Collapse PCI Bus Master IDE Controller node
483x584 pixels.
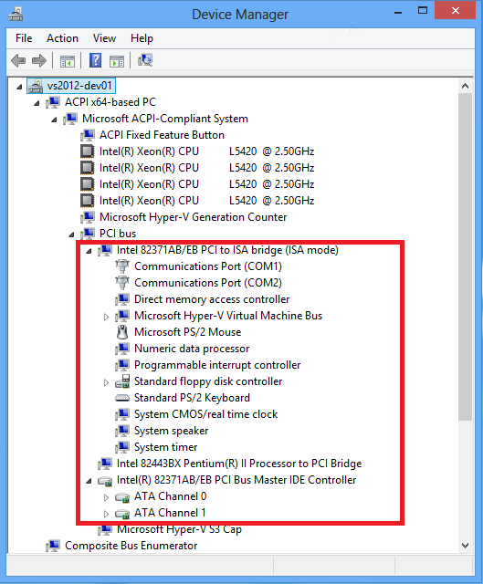point(89,481)
